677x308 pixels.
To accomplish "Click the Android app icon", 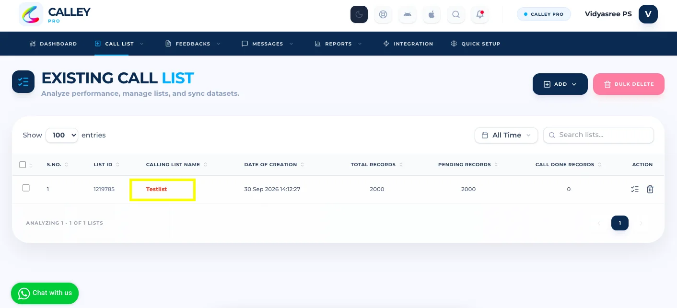I will pyautogui.click(x=408, y=14).
